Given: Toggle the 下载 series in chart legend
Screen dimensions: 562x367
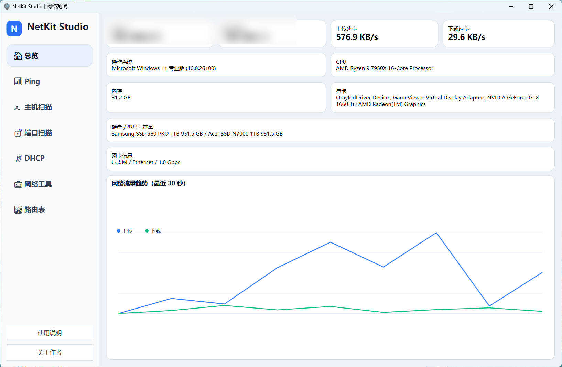Looking at the screenshot, I should [x=153, y=231].
